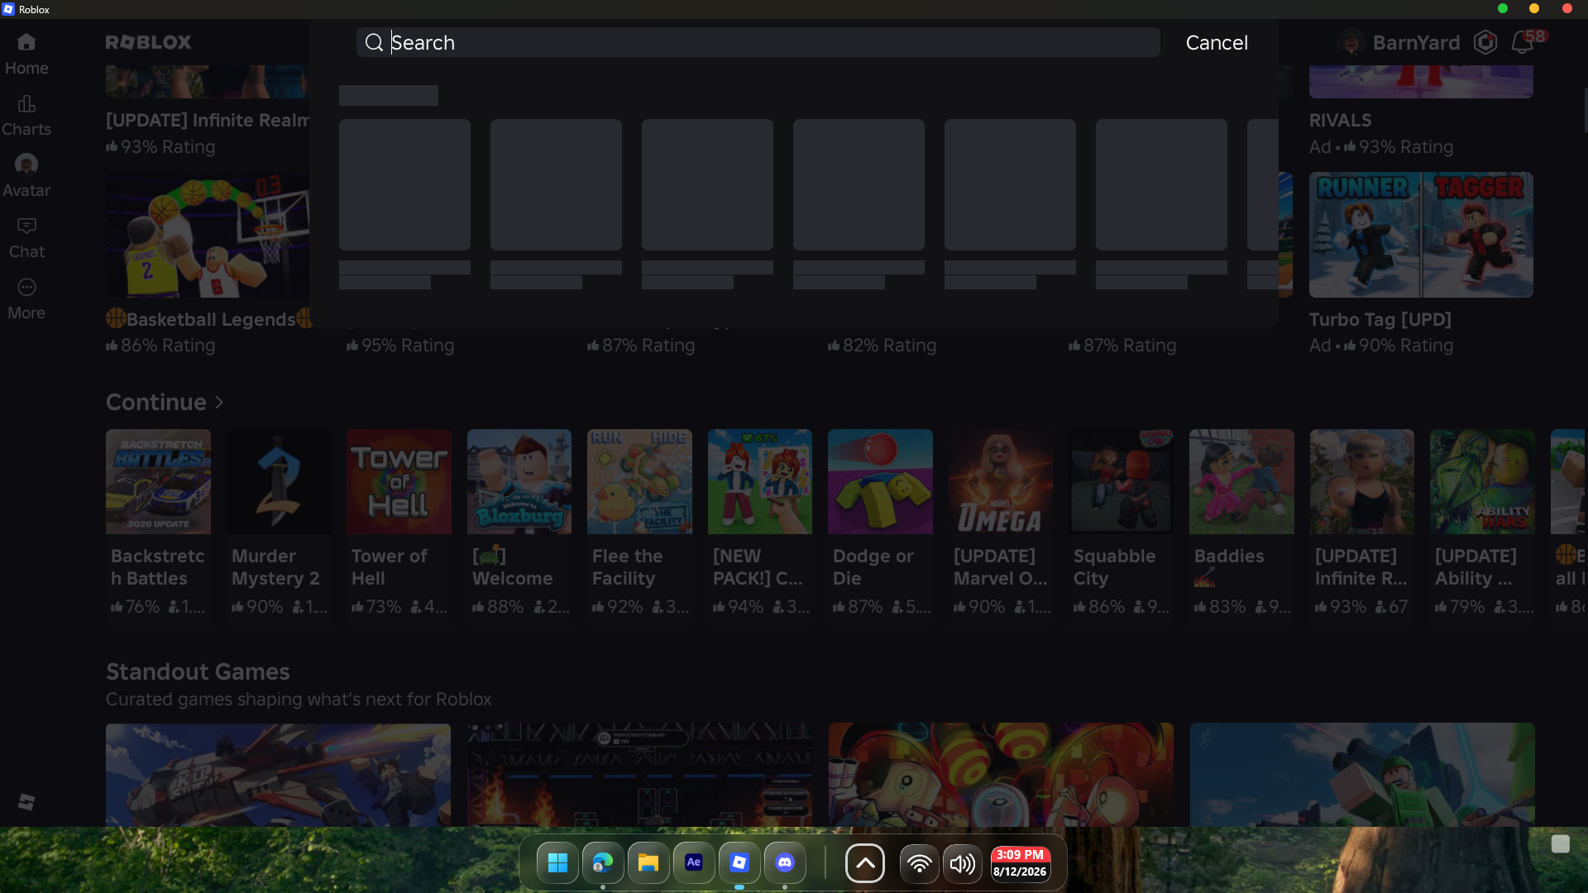Image resolution: width=1588 pixels, height=893 pixels.
Task: Open Murder Mystery 2 game thumbnail
Action: (x=279, y=481)
